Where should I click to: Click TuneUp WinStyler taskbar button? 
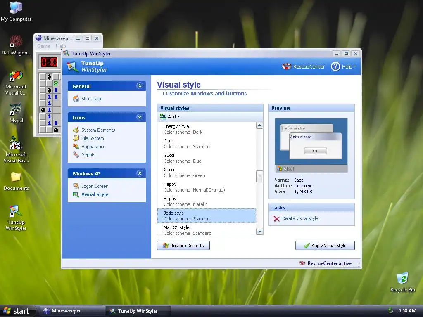pos(138,311)
